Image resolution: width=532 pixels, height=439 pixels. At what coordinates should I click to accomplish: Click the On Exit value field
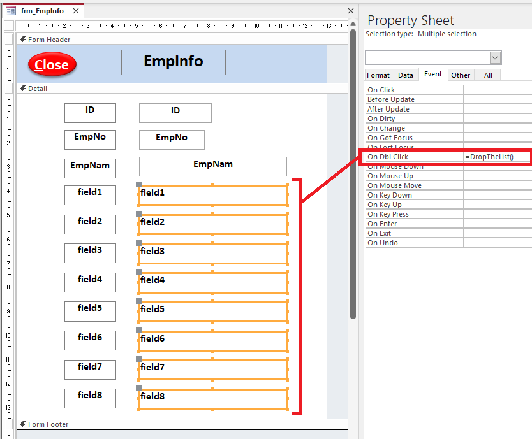[498, 233]
